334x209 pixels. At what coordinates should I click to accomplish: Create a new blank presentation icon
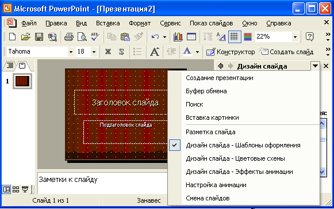(12, 37)
